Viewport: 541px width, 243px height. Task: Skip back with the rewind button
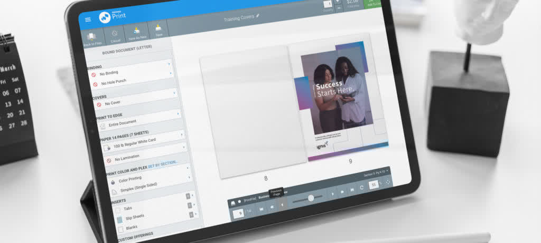[272, 207]
